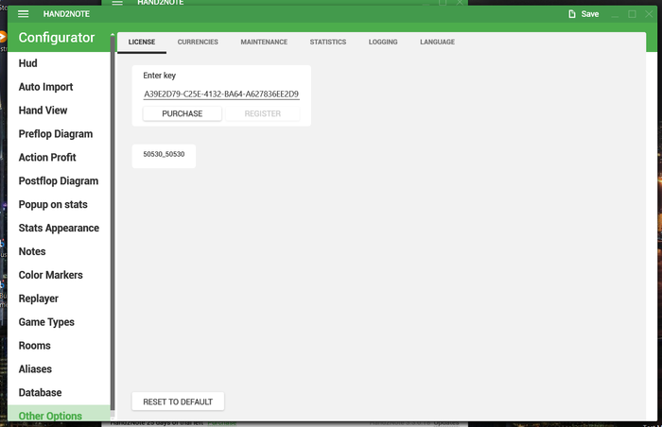
Task: Click the Save document icon
Action: (572, 14)
